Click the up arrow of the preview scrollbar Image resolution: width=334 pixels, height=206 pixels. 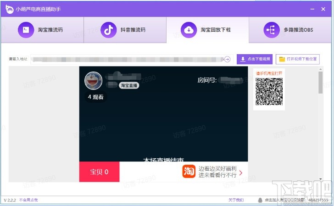coord(320,69)
